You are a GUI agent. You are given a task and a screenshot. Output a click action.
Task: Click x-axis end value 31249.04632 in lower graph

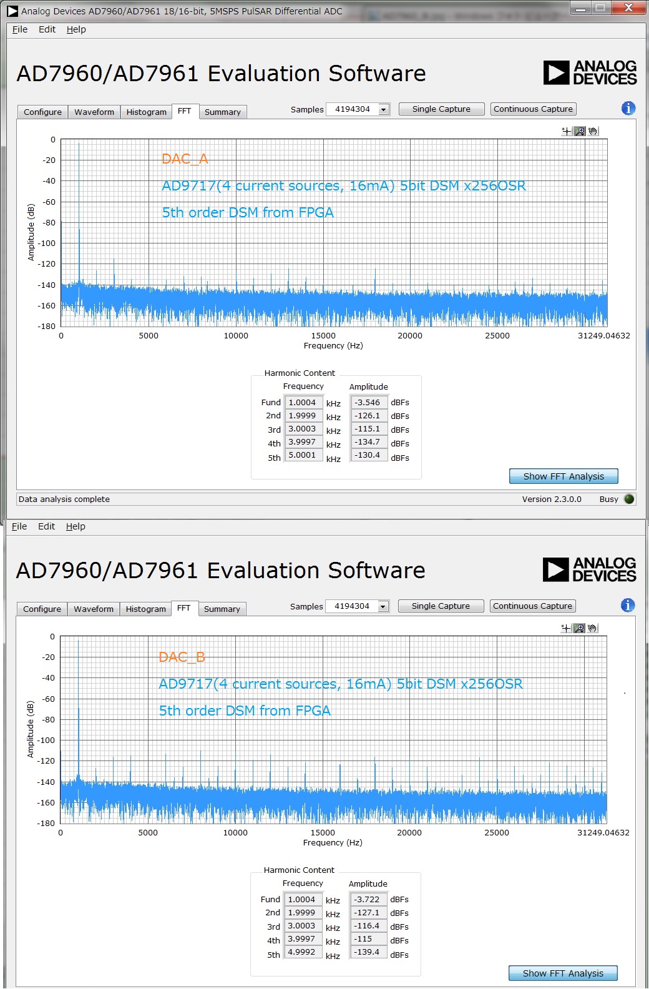pos(603,832)
